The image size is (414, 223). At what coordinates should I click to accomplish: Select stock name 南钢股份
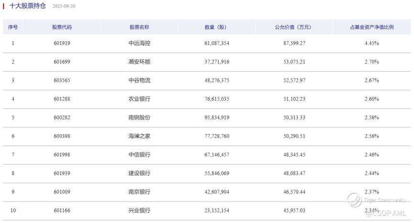point(139,117)
